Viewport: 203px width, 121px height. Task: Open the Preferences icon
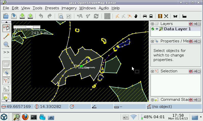69,16
